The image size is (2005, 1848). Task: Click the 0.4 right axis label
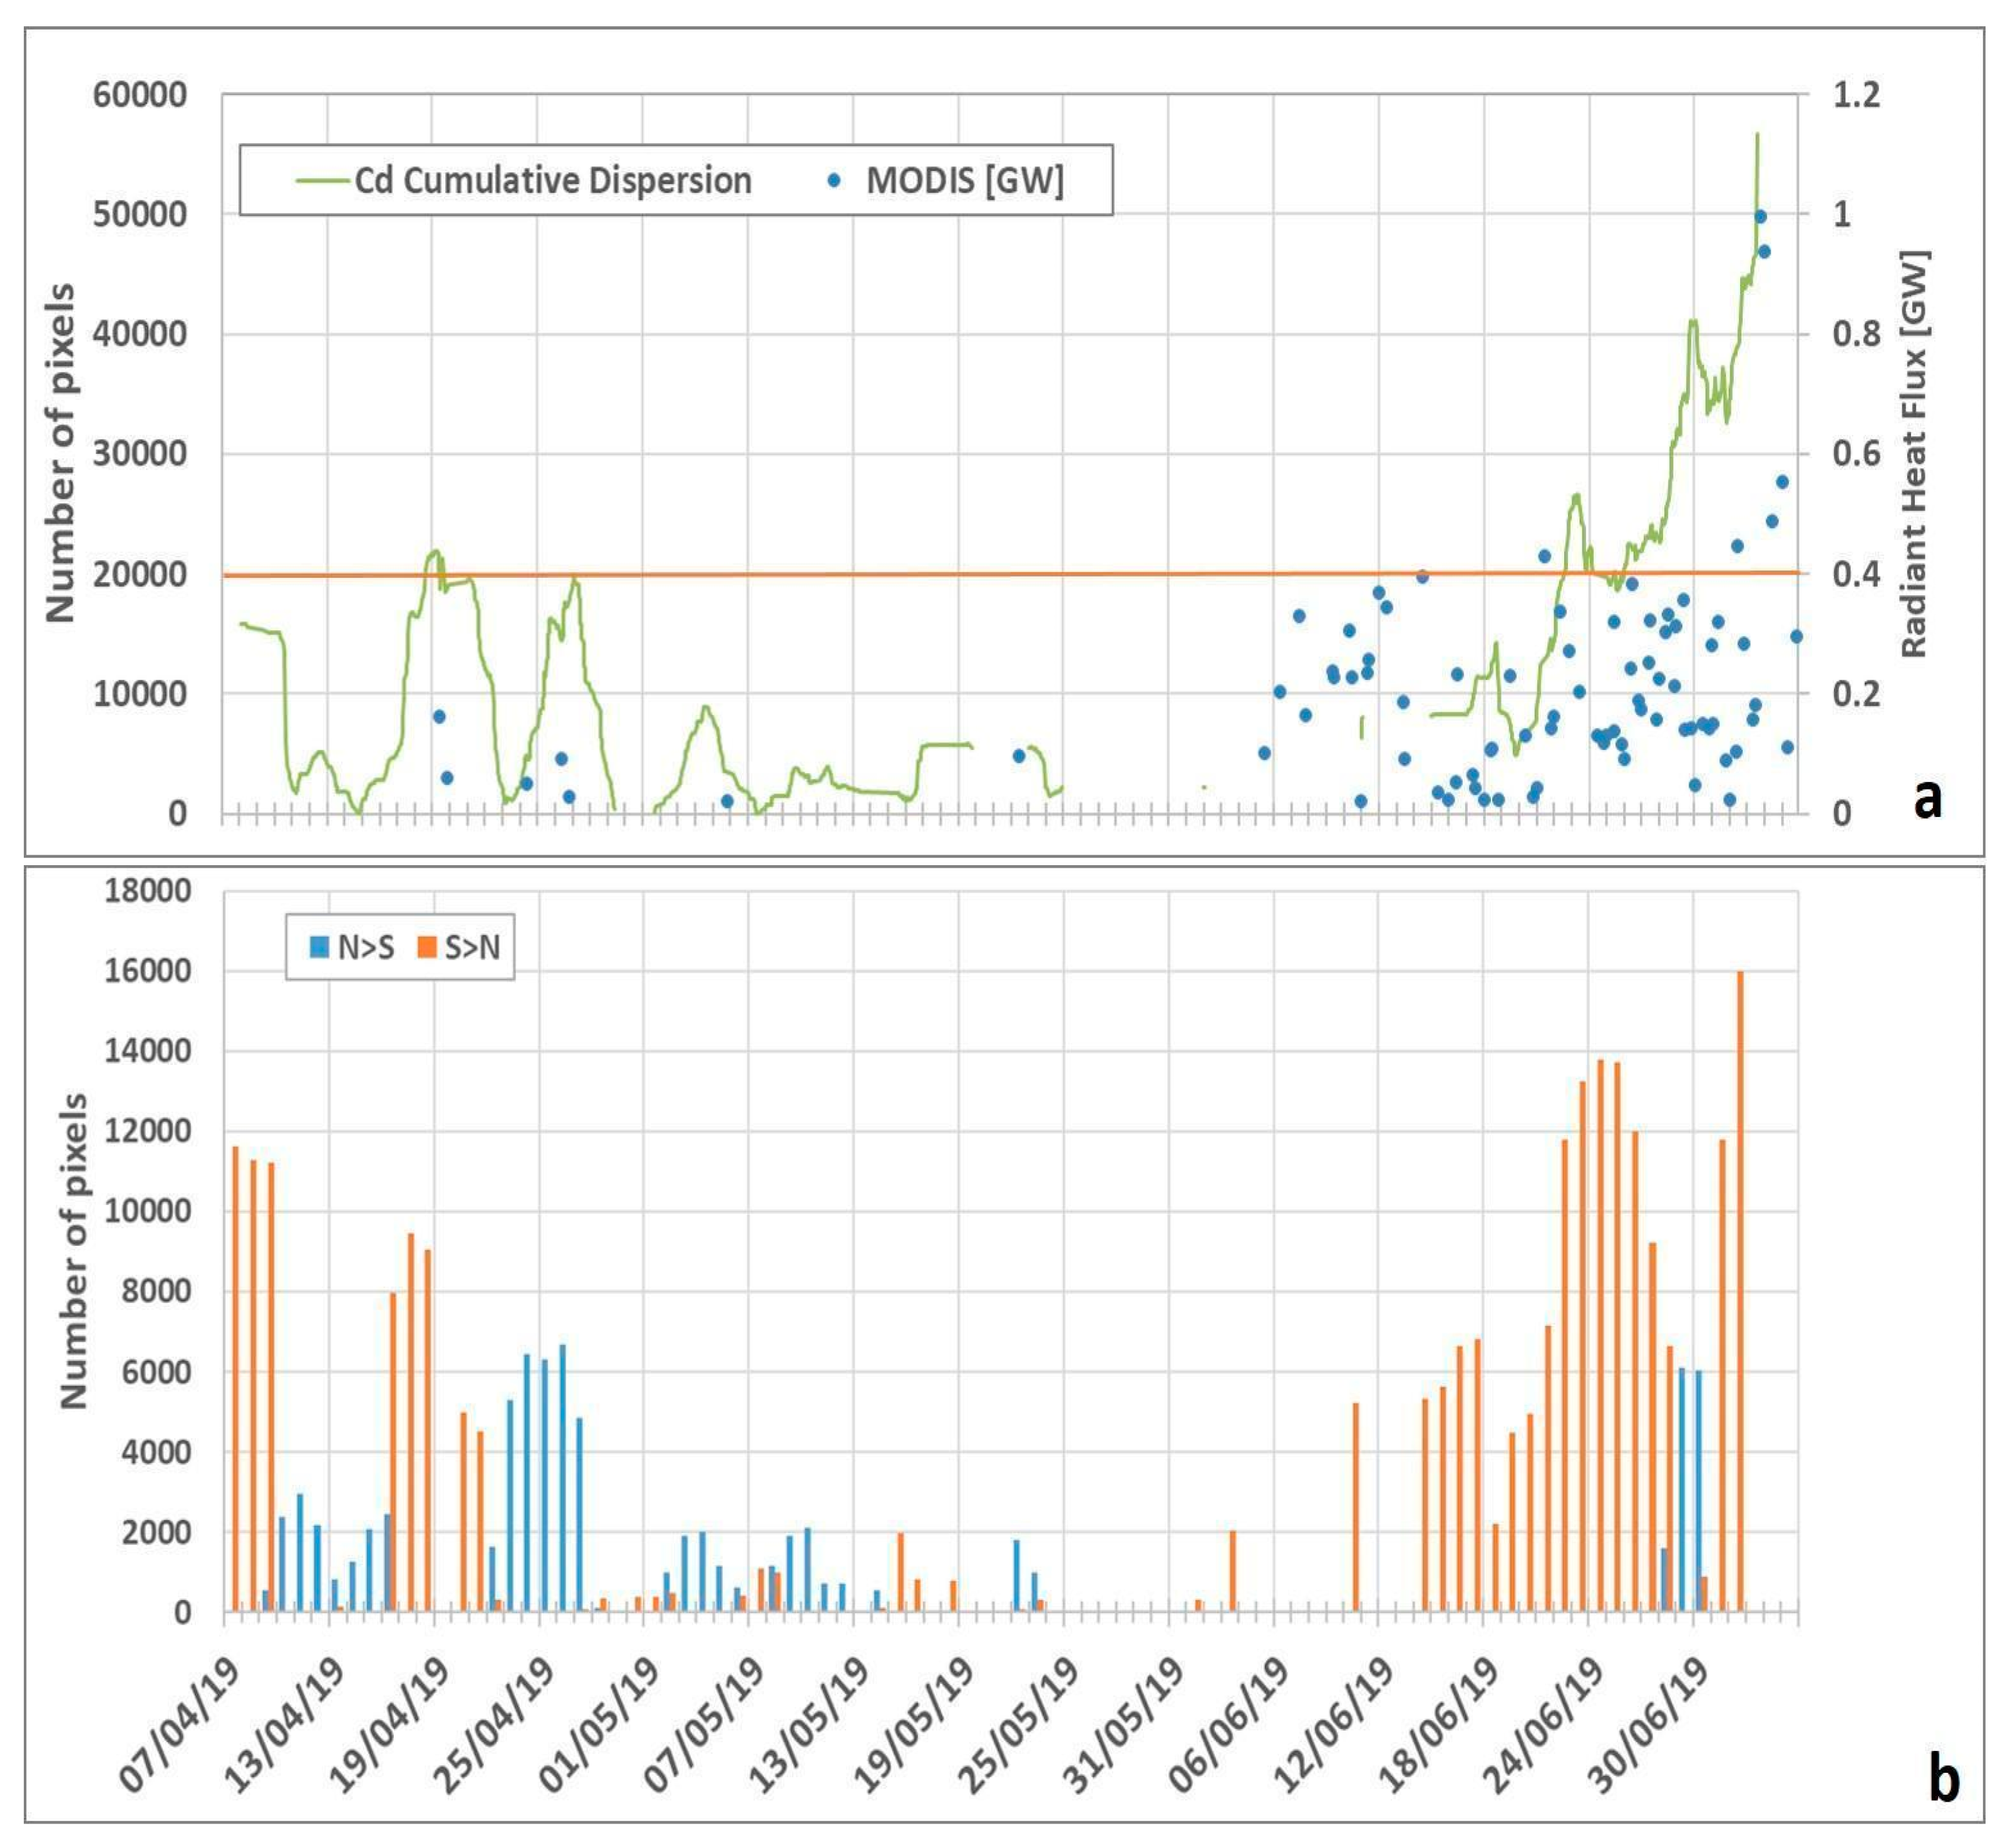pos(1856,574)
